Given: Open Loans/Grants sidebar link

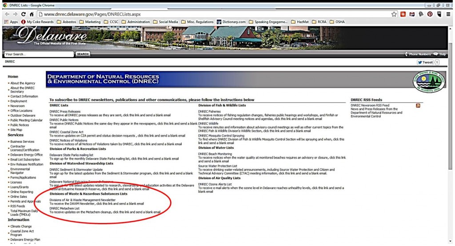Looking at the screenshot, I should (x=20, y=187).
